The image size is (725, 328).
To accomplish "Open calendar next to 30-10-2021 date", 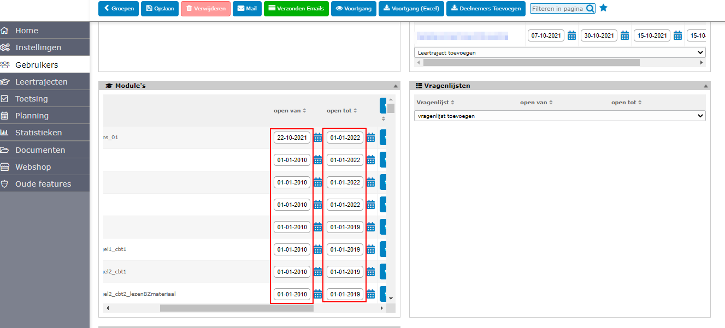I will (624, 35).
